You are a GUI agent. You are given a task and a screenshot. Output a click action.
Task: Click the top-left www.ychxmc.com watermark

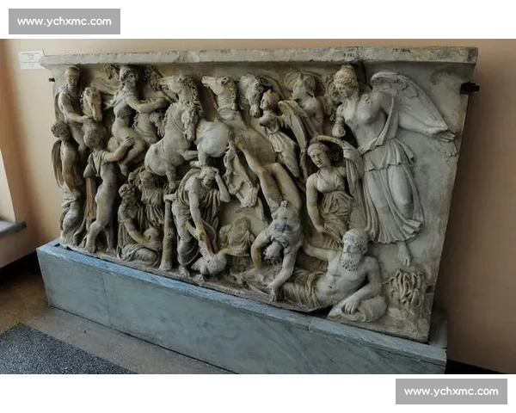pyautogui.click(x=64, y=21)
